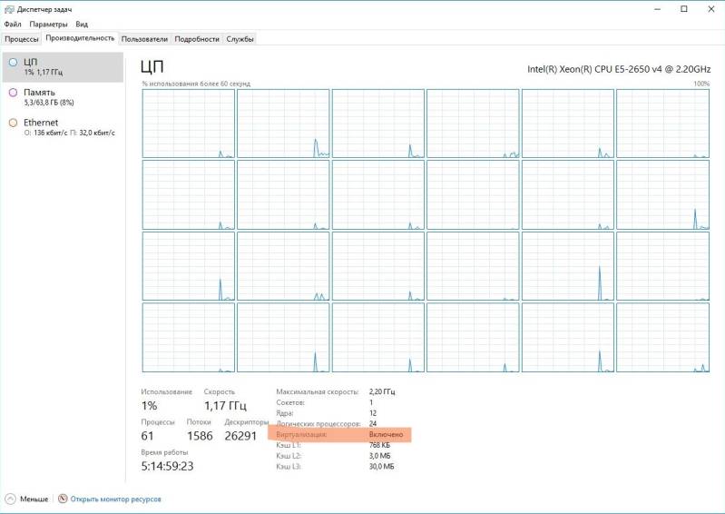Click the orange Ethernet circle icon
This screenshot has width=725, height=514.
point(13,123)
